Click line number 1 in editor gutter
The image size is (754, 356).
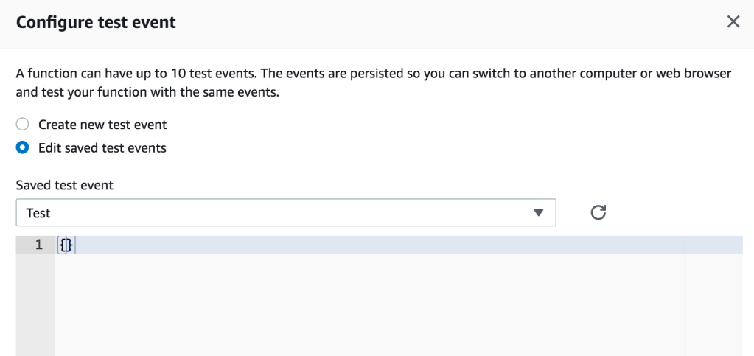(39, 245)
